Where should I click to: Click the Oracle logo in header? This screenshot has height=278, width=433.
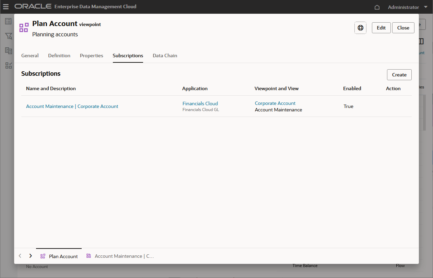pos(33,7)
